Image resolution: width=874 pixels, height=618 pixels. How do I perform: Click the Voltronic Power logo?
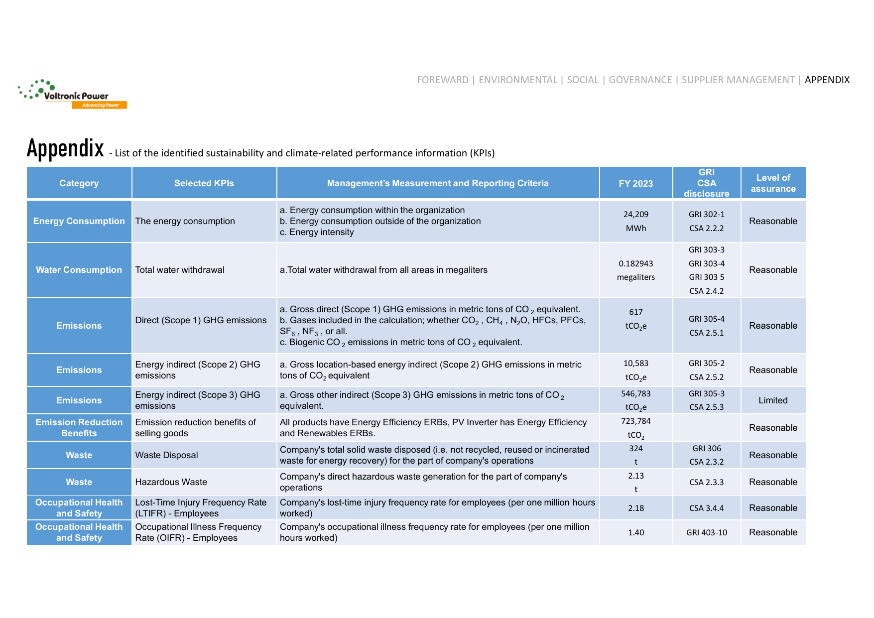click(x=73, y=94)
